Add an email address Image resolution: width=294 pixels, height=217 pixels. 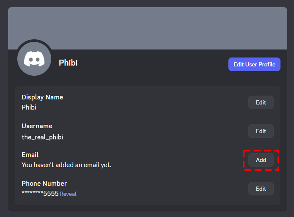[x=261, y=160]
